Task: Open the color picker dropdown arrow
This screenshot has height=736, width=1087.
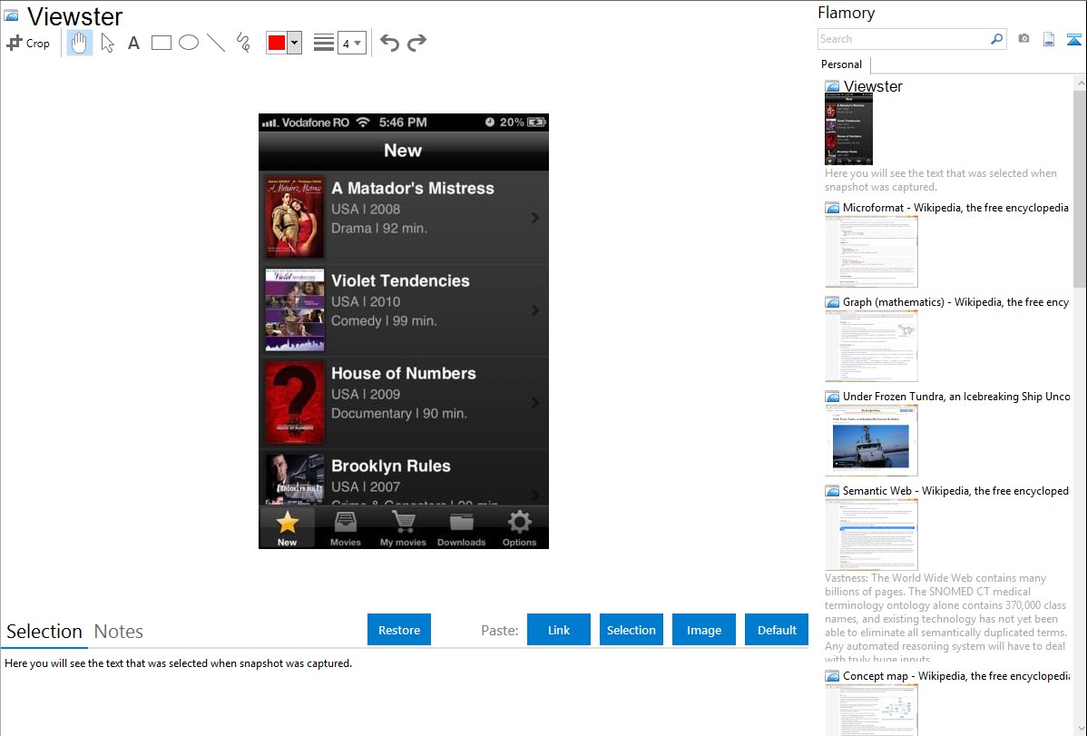Action: [x=294, y=43]
